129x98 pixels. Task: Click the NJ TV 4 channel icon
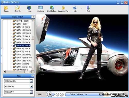[14, 48]
